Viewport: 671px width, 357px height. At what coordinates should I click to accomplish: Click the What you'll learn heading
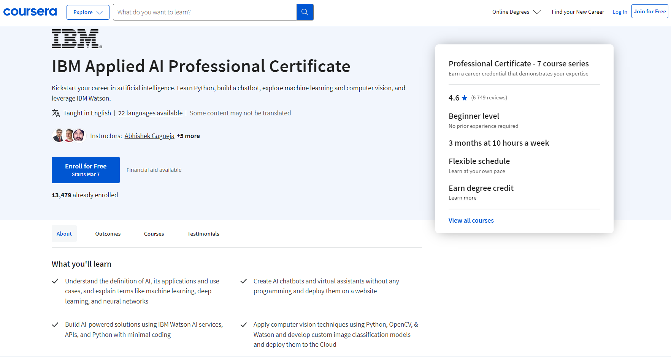[81, 264]
